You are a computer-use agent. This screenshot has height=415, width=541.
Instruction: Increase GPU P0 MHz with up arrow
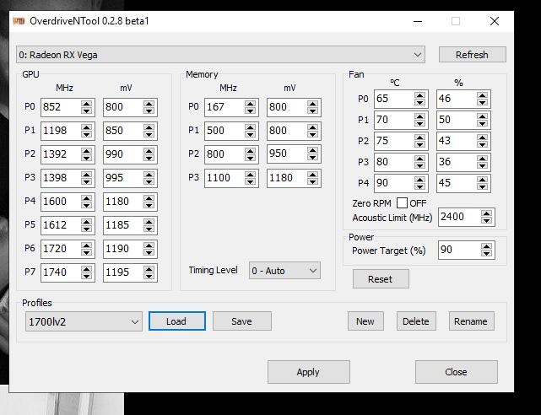pos(86,104)
